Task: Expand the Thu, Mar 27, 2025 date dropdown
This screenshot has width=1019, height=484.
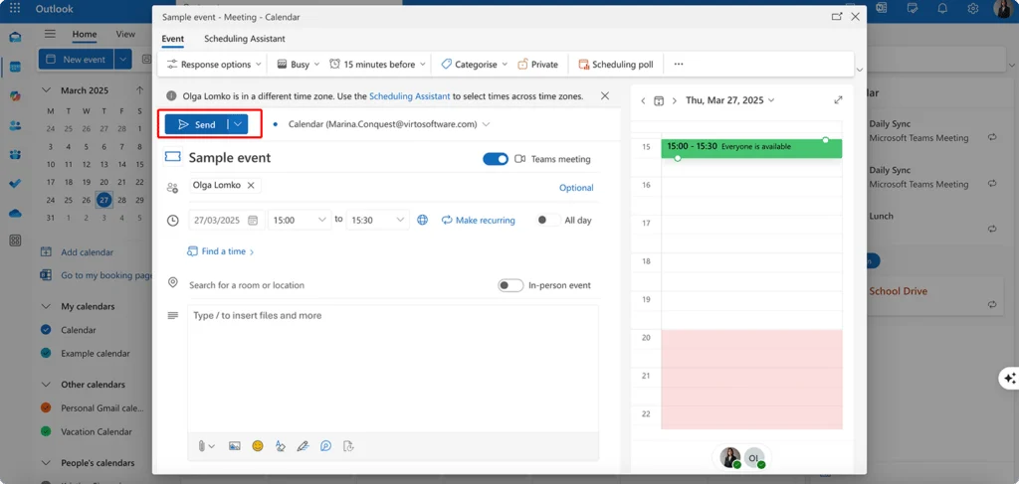Action: pyautogui.click(x=730, y=100)
